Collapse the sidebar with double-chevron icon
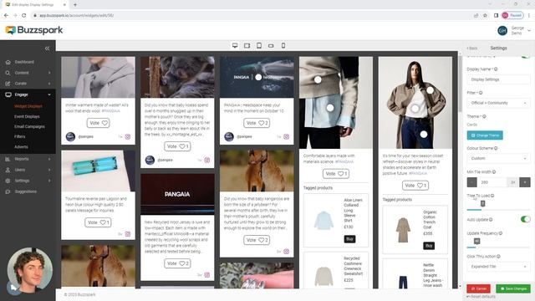 pyautogui.click(x=47, y=48)
